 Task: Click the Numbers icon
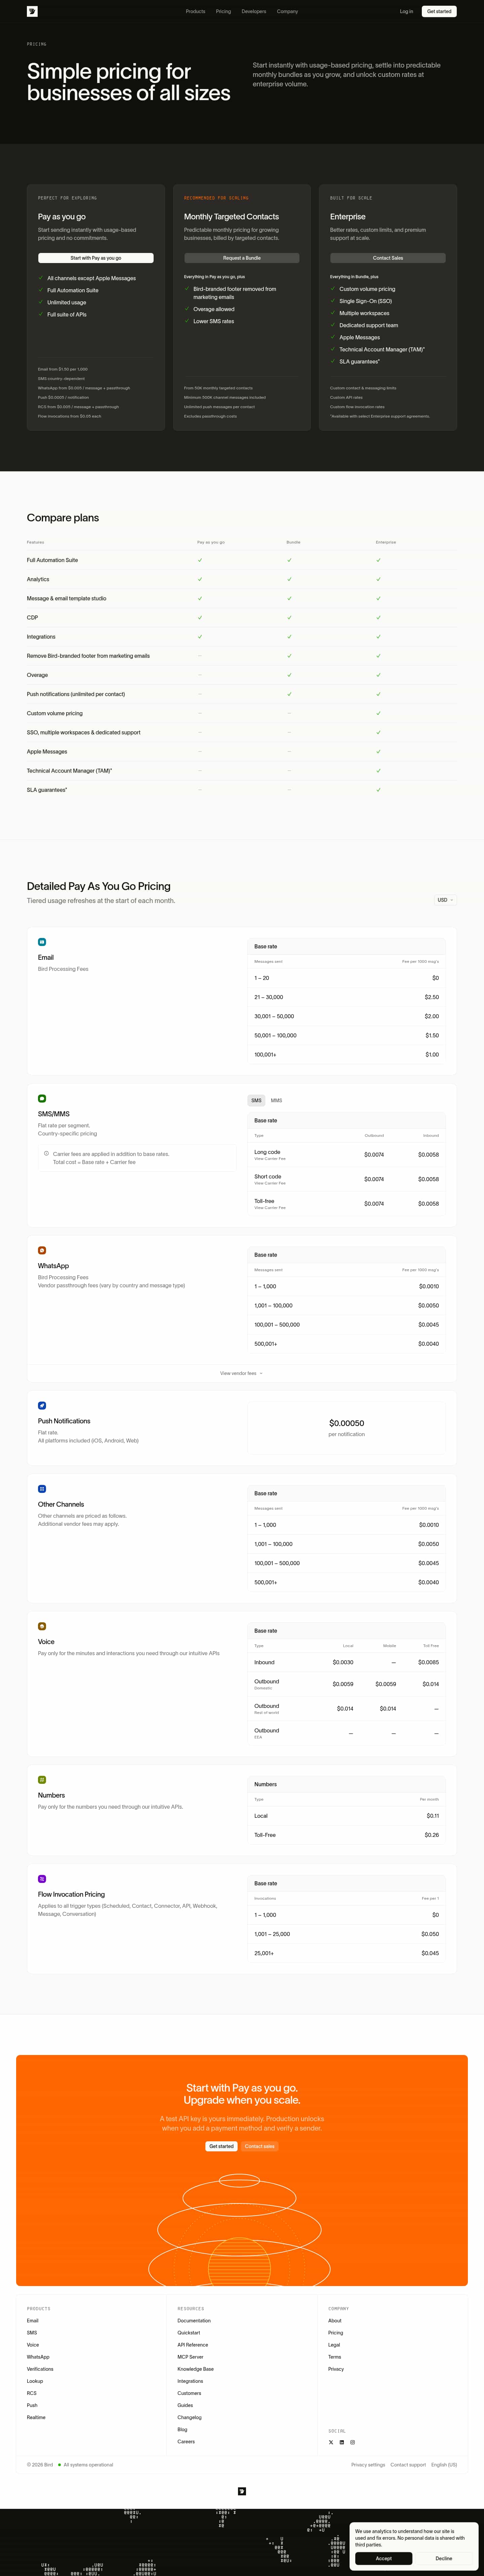point(42,1780)
